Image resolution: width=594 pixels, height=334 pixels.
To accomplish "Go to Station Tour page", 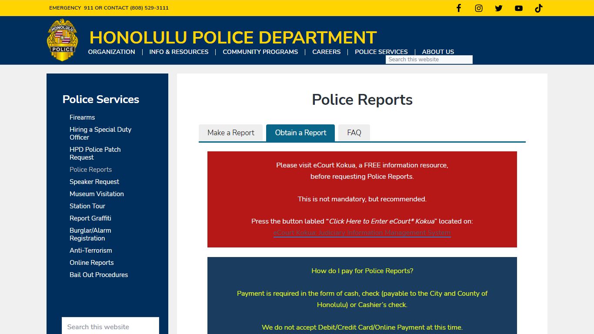I will click(x=87, y=206).
